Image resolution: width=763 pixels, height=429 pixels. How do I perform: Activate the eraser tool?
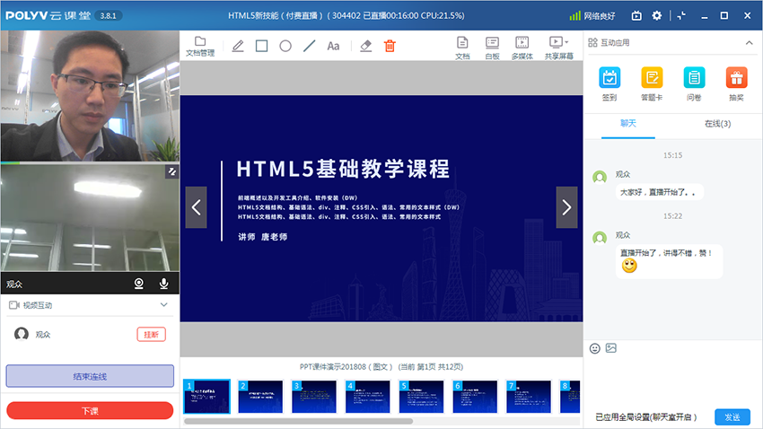pos(365,46)
